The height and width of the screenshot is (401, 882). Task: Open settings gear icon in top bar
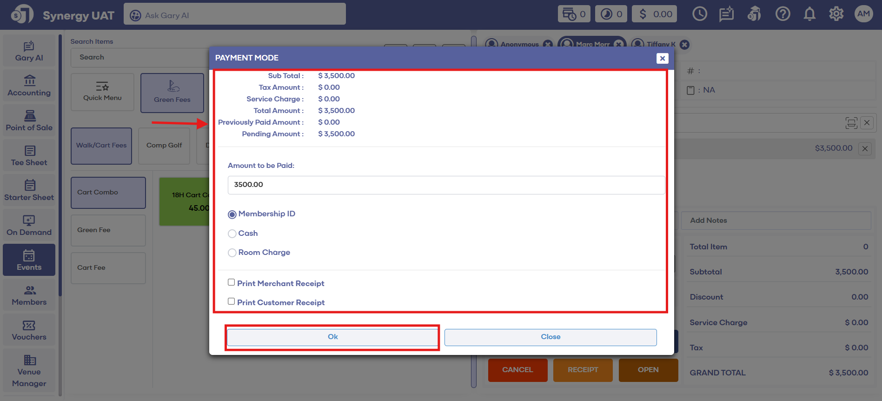(x=836, y=14)
